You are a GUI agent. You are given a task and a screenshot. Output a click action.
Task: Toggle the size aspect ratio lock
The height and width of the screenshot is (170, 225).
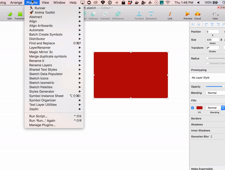point(221,40)
